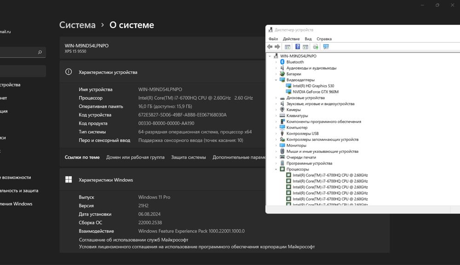This screenshot has width=460, height=265.
Task: Click the Батареи battery icon
Action: click(x=282, y=74)
